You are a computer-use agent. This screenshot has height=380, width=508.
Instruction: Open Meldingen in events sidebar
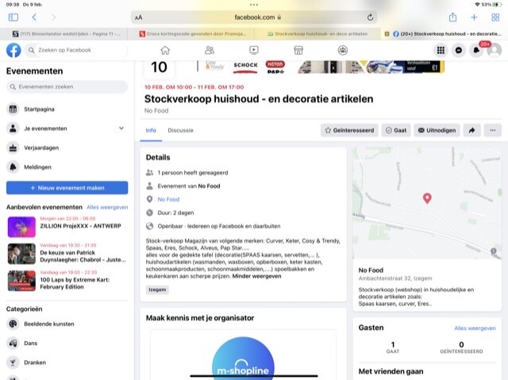tap(67, 167)
